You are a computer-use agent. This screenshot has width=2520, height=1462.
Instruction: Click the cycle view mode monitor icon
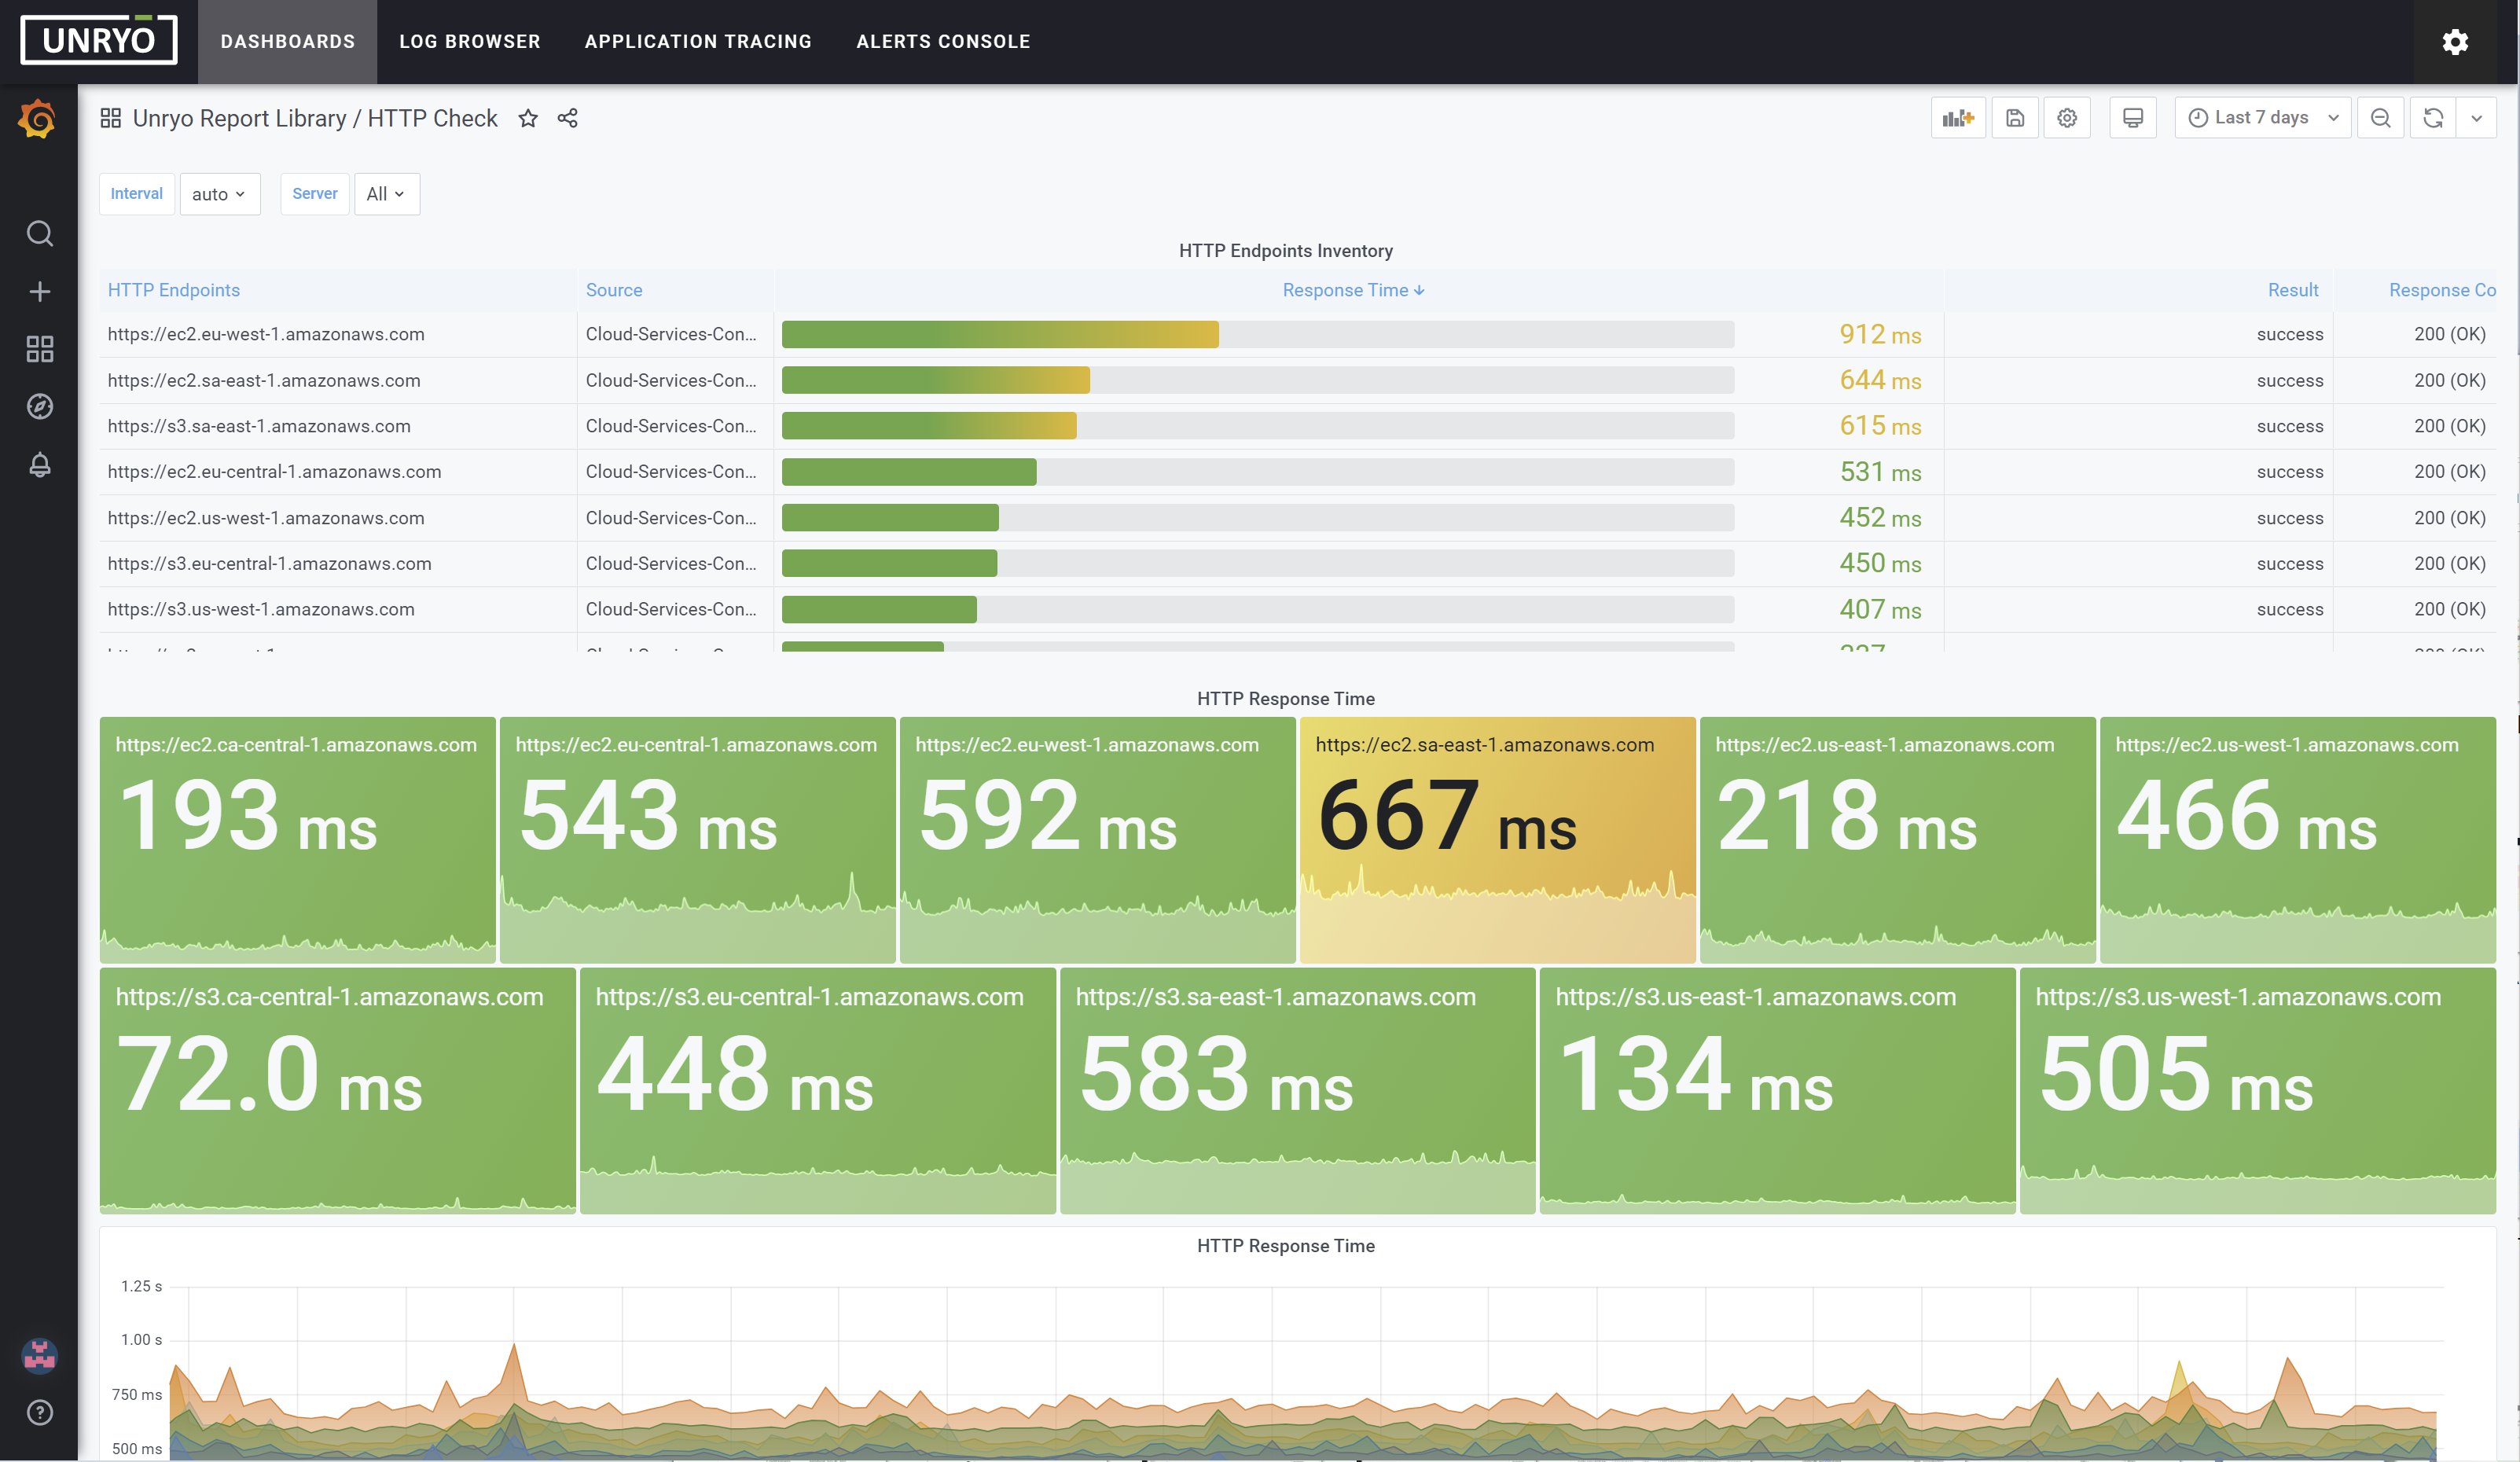pyautogui.click(x=2133, y=118)
